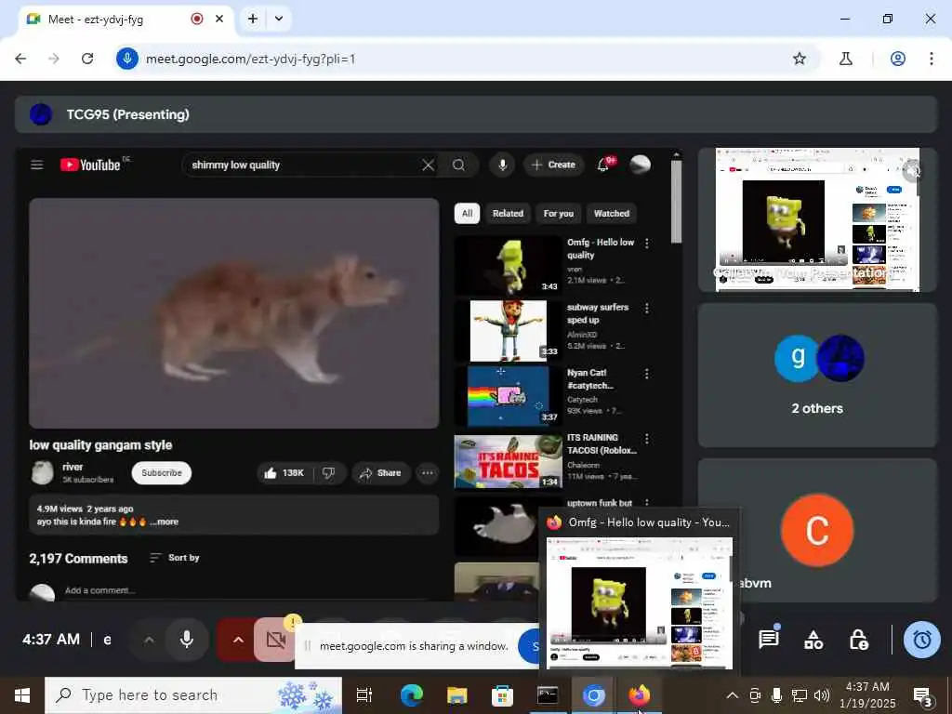Click the YouTube search magnifier button

459,165
